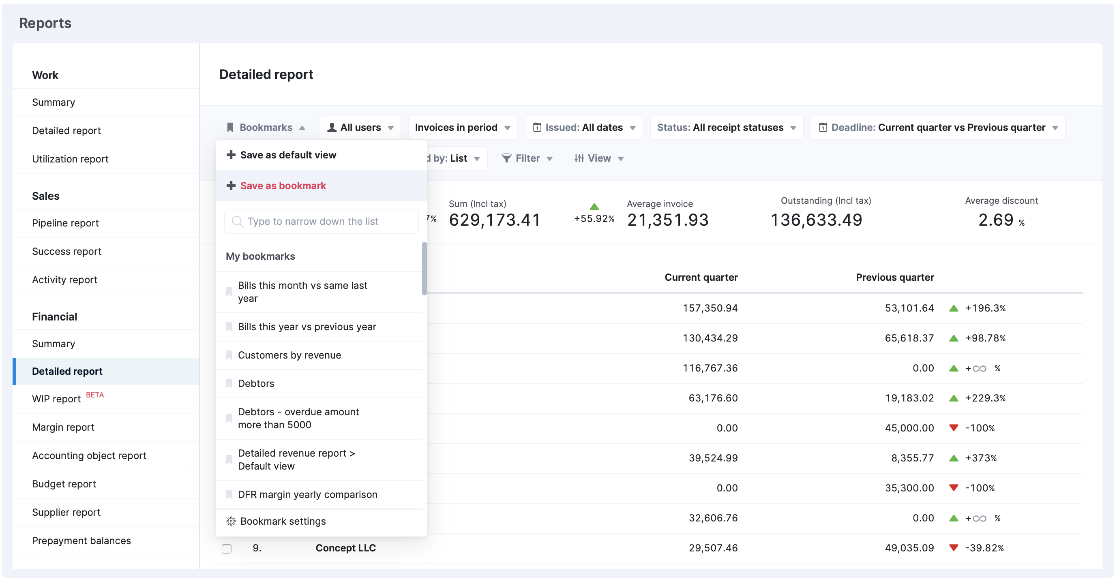Click the bookmark list scrollbar handle
Image resolution: width=1117 pixels, height=581 pixels.
[424, 268]
